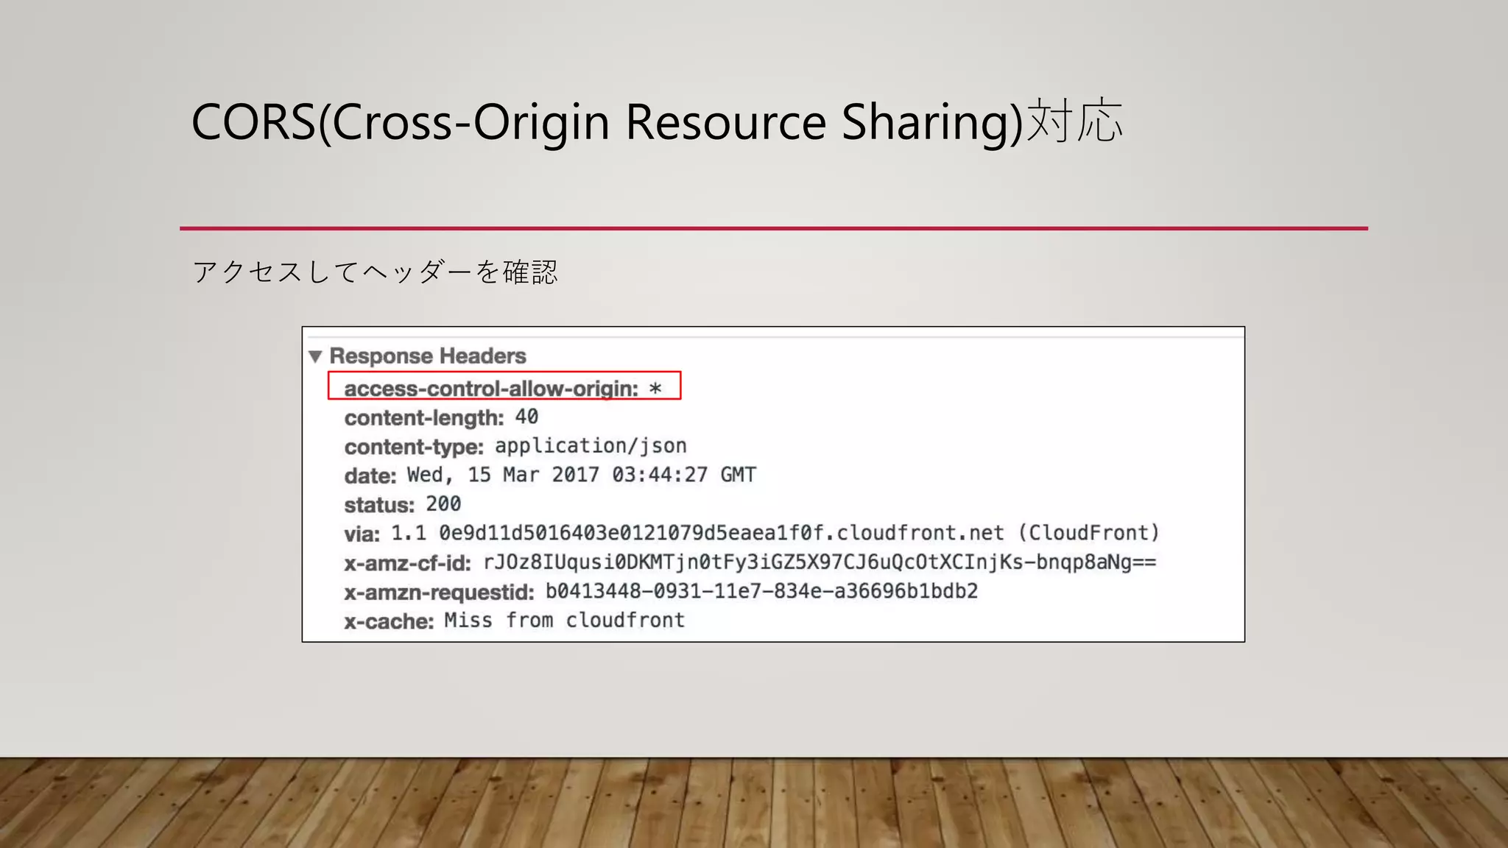Click the 'Response Headers' section title
This screenshot has height=848, width=1508.
click(428, 356)
